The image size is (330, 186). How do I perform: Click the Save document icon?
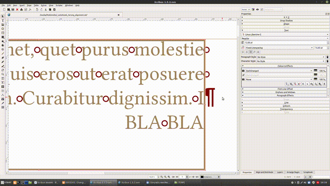point(13,9)
